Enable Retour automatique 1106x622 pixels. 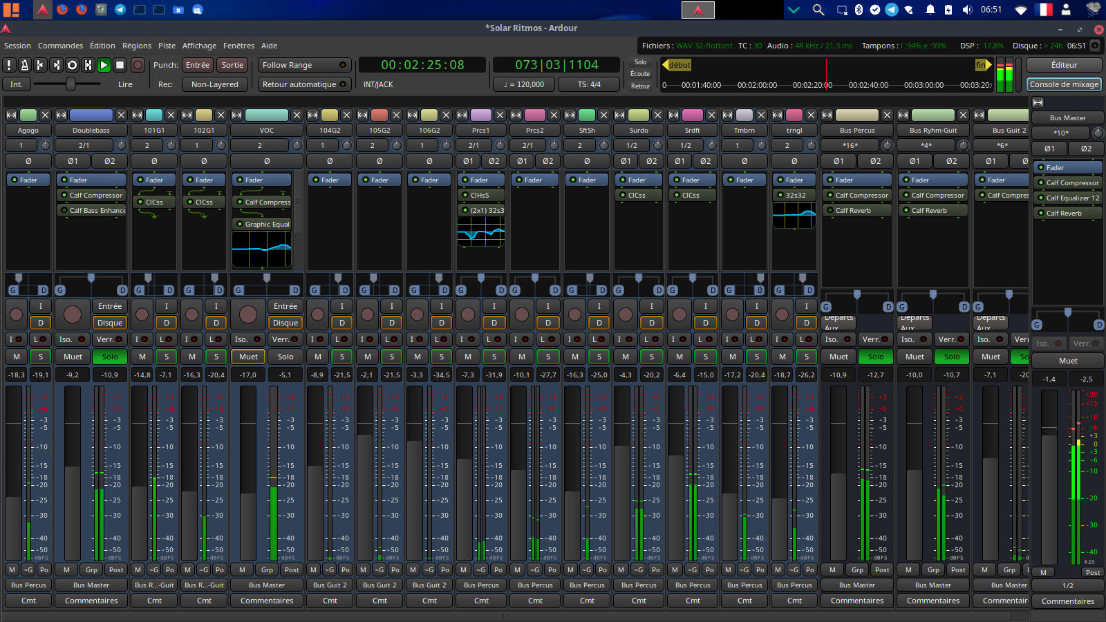pyautogui.click(x=304, y=84)
